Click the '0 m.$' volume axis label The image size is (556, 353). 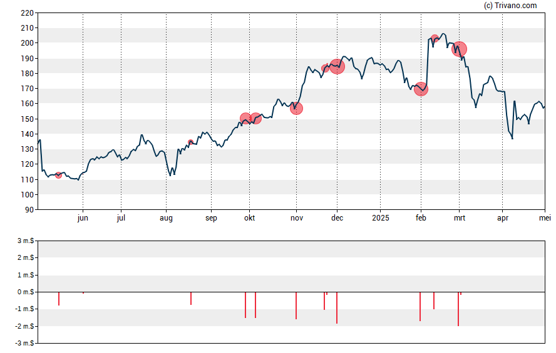26,292
